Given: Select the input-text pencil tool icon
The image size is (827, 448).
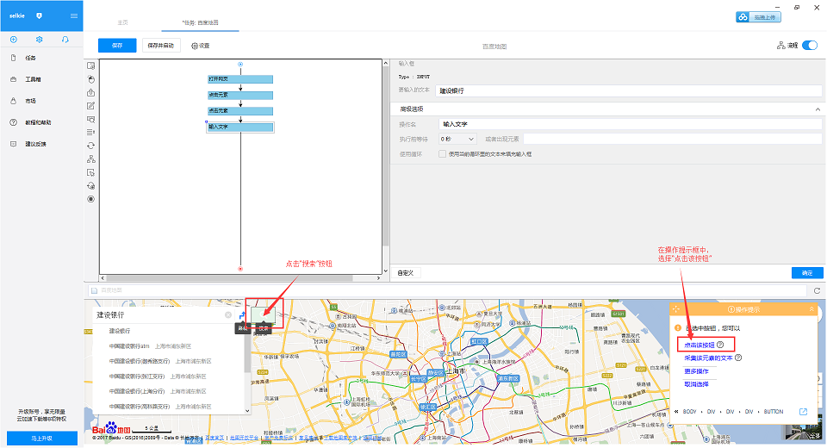Looking at the screenshot, I should click(90, 105).
